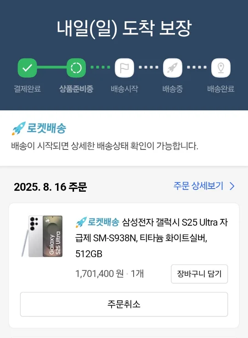This screenshot has height=338, width=248.
Task: Click the 삼성전자 갤럭시 S25 Ultra product title
Action: point(152,238)
